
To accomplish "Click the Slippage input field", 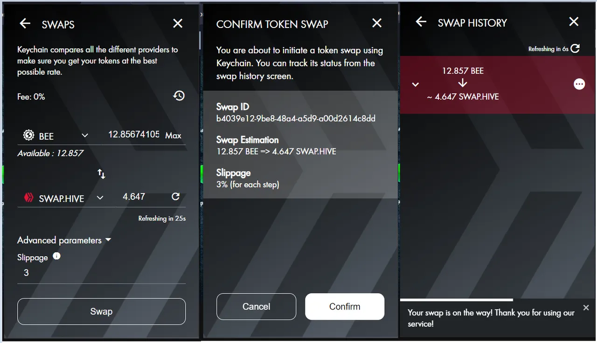I will click(101, 273).
